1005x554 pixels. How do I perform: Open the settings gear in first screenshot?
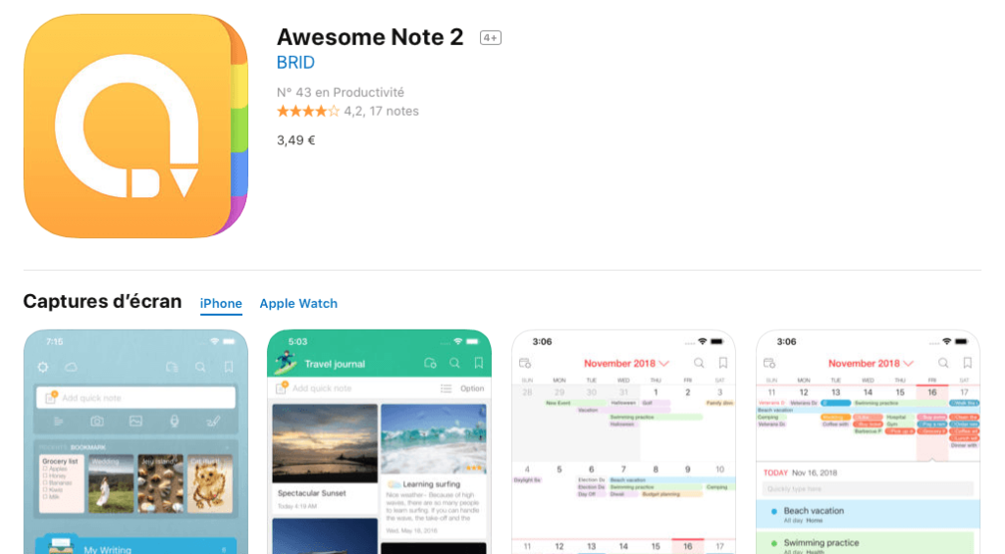tap(43, 367)
